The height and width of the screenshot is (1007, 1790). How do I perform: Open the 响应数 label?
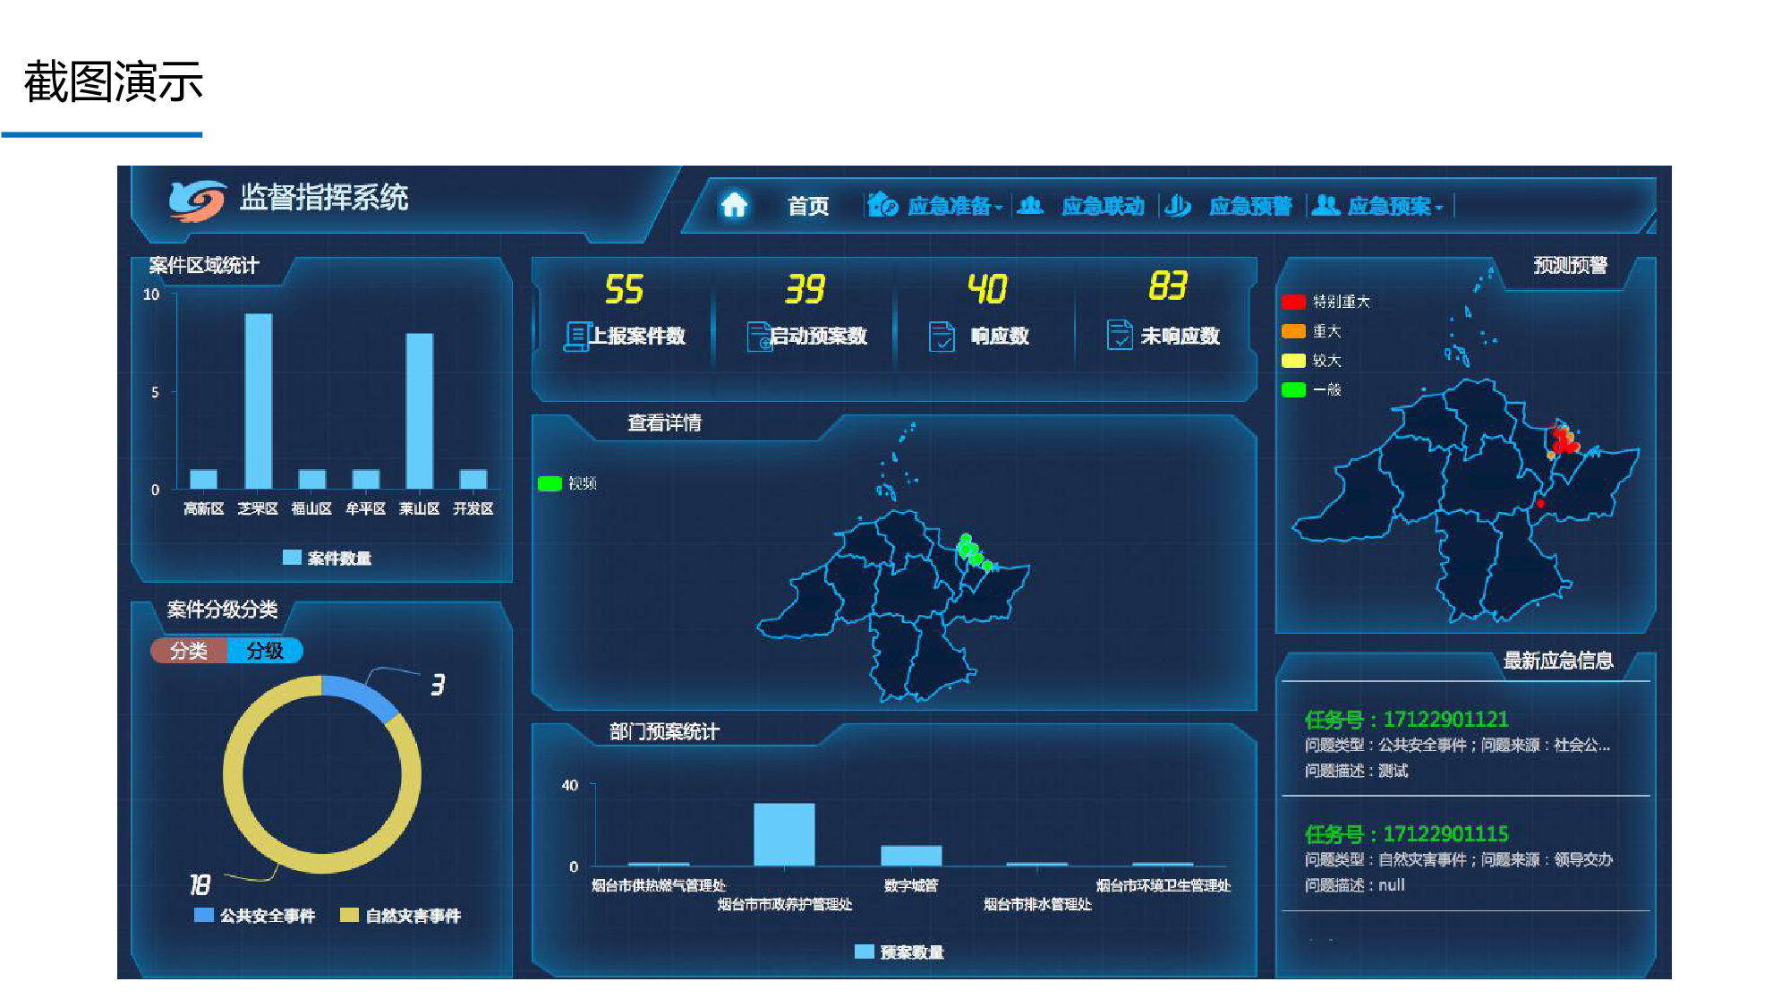(1000, 337)
